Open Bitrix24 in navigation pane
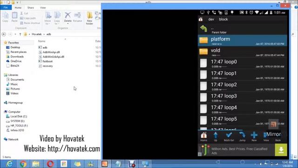This screenshot has width=298, height=168. point(13,66)
